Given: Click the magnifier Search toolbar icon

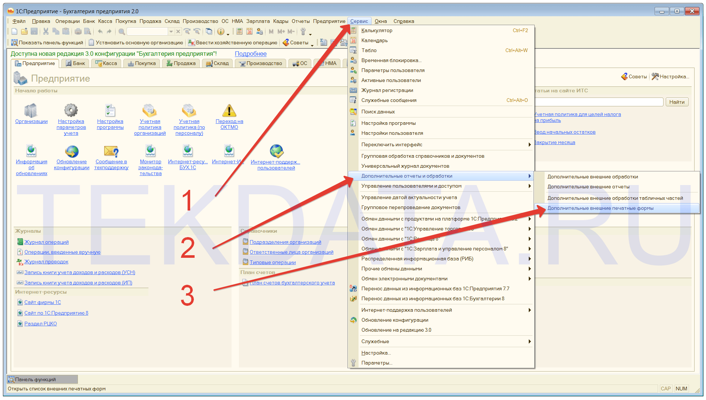Looking at the screenshot, I should tap(121, 32).
